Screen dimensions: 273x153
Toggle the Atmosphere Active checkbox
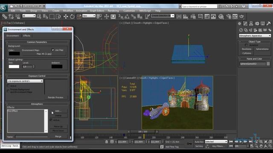pyautogui.click(x=51, y=120)
